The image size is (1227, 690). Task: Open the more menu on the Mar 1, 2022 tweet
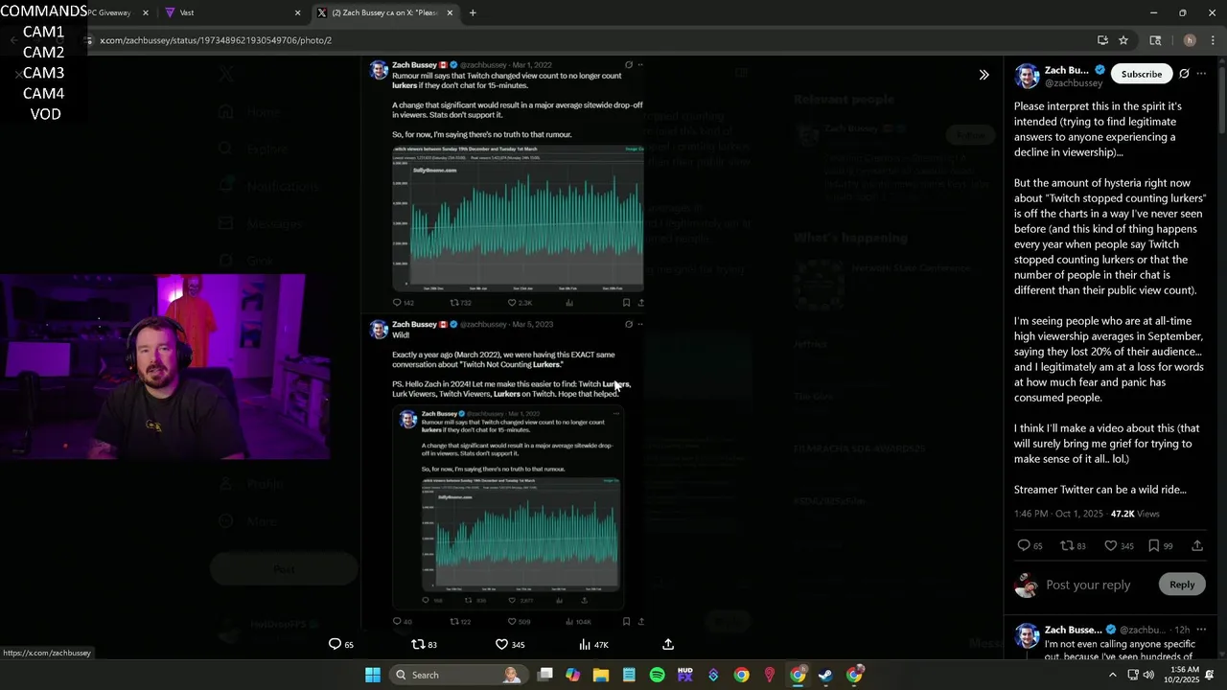click(x=640, y=65)
